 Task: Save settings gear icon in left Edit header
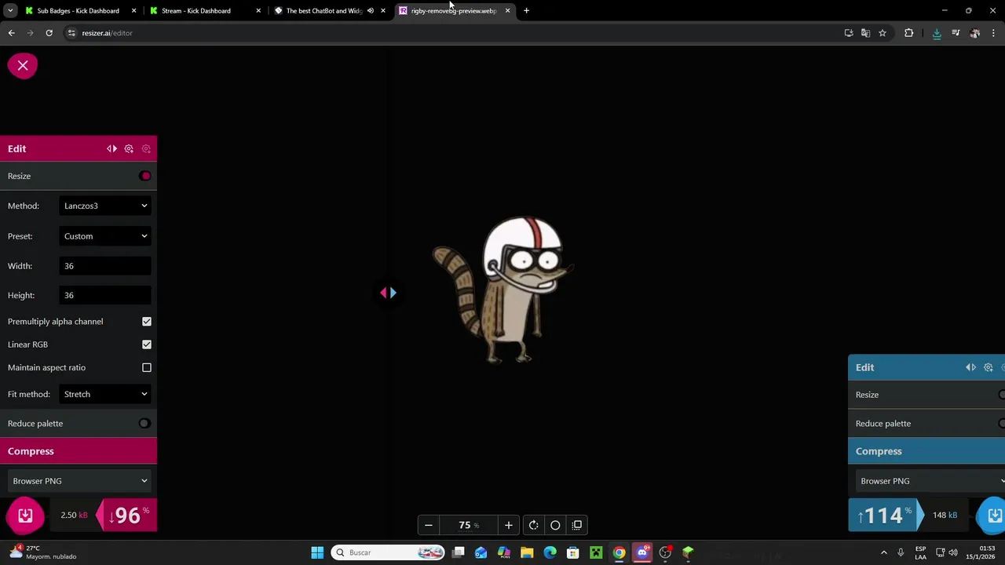click(x=129, y=148)
